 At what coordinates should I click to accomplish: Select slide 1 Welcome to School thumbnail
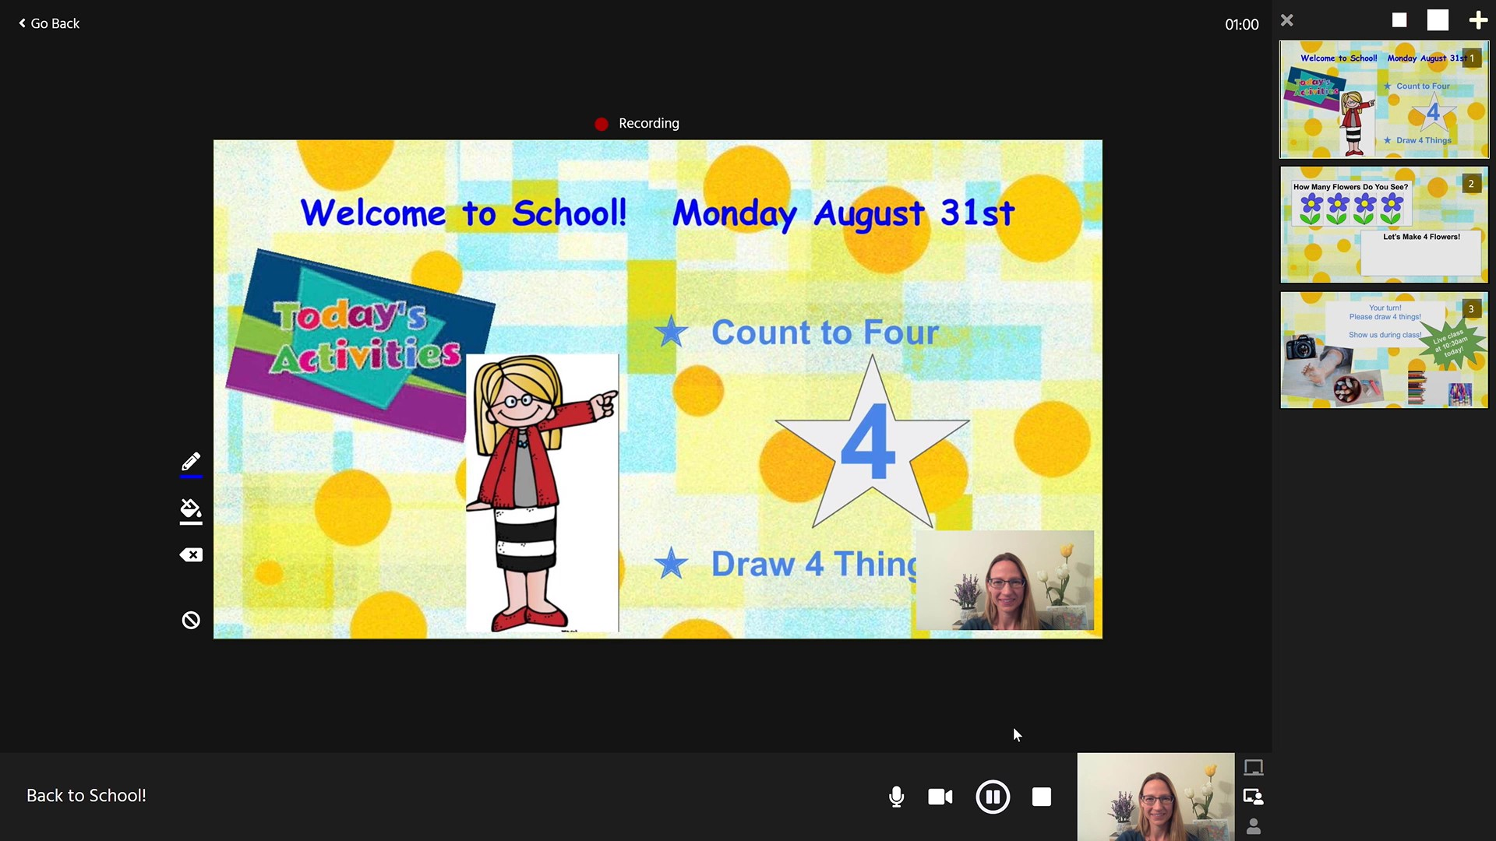1384,100
